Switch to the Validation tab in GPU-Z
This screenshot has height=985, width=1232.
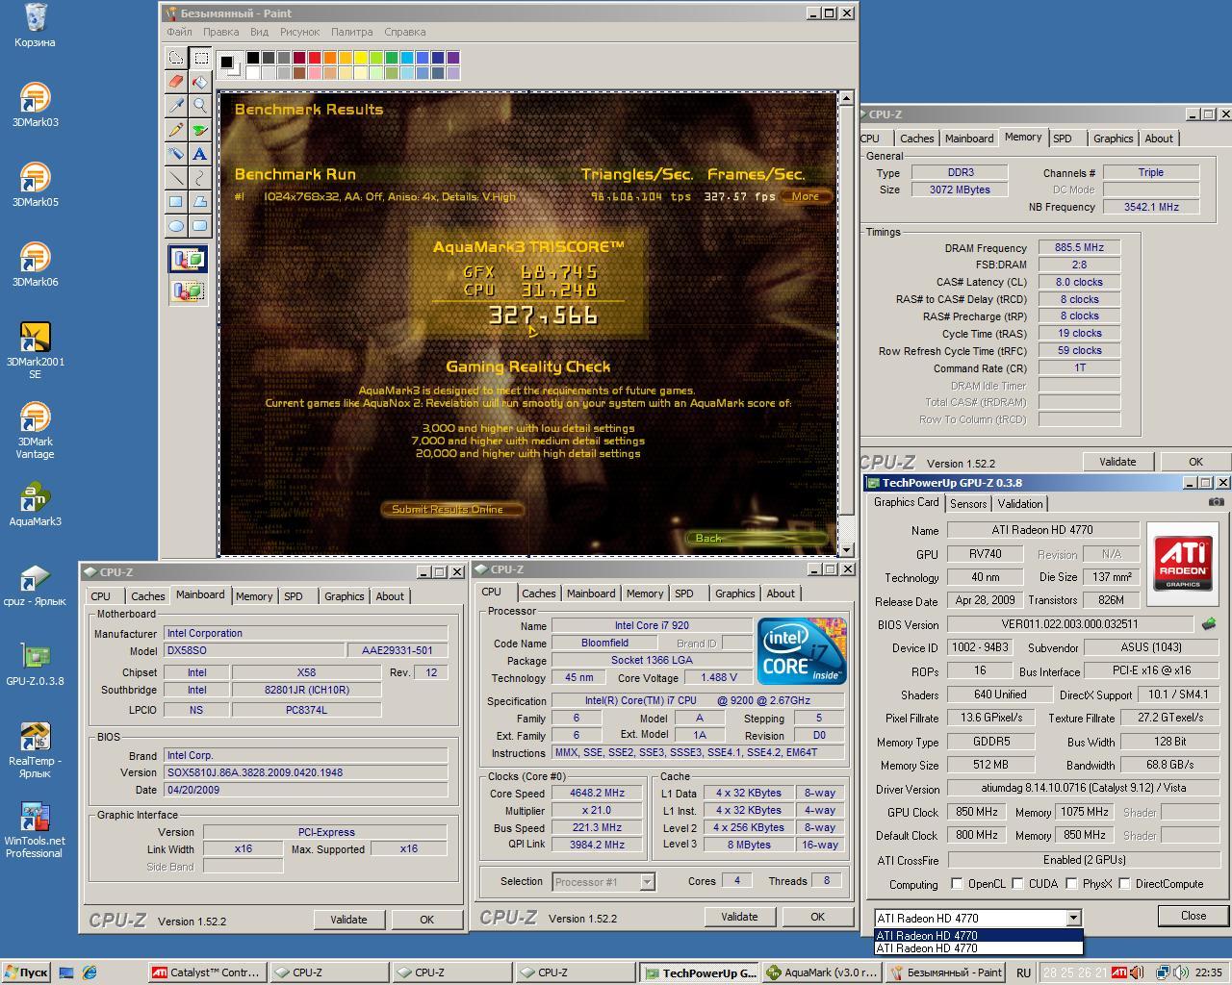tap(1019, 503)
